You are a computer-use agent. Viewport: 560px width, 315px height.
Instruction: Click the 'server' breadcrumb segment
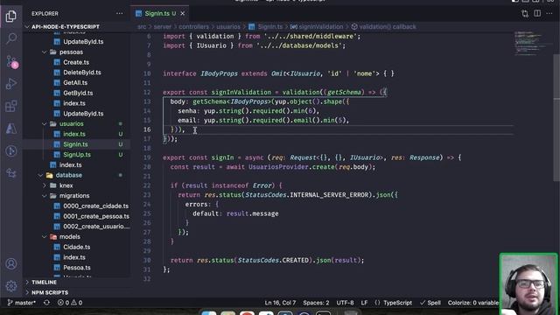(x=163, y=27)
